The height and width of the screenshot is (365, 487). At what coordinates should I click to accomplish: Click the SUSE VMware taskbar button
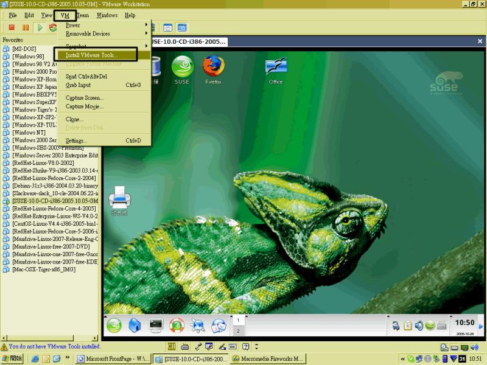click(191, 359)
